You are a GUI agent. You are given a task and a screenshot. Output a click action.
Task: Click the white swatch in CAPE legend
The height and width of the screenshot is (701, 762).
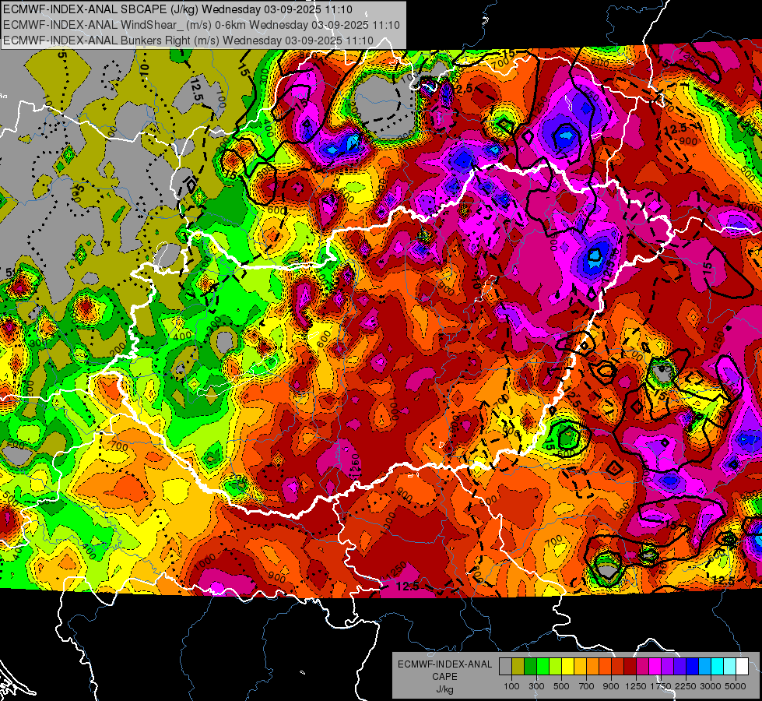point(742,667)
